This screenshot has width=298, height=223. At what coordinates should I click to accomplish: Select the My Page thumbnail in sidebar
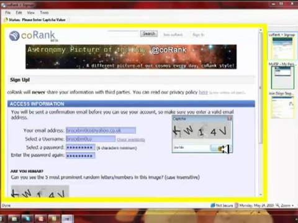coord(282,77)
